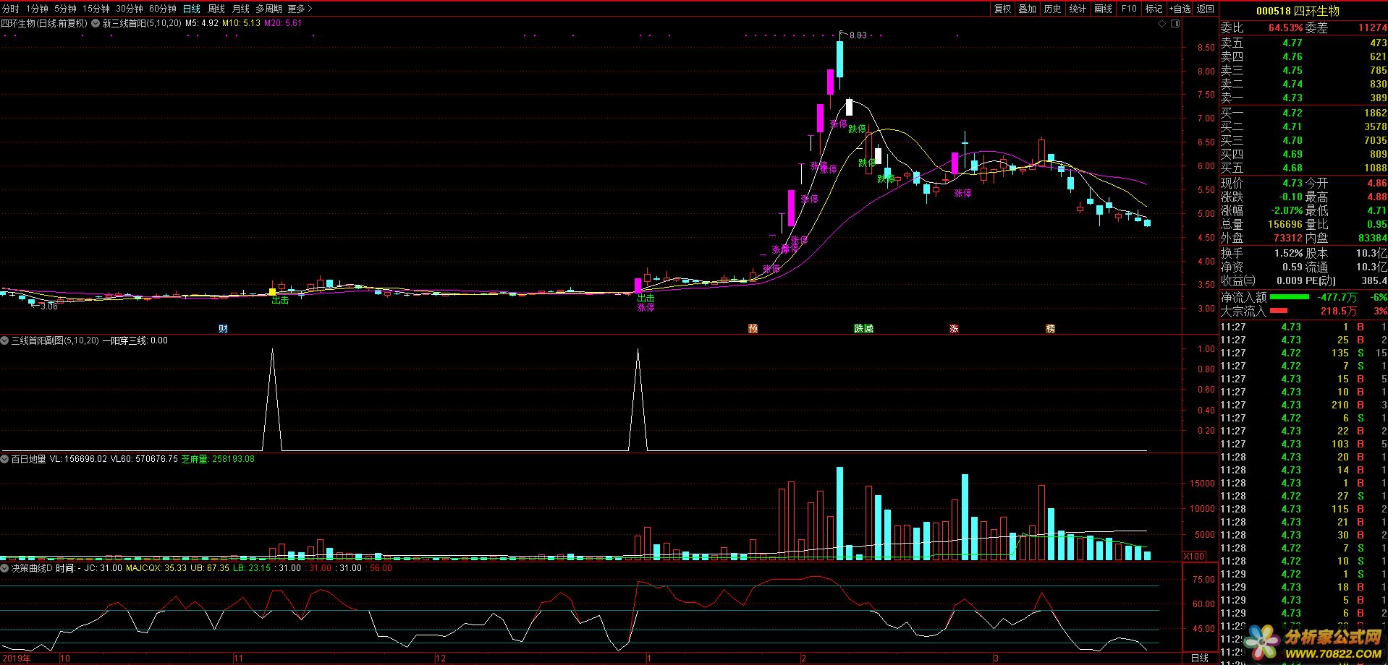Switch to the 分时 intraday tab
The image size is (1388, 665).
point(11,9)
